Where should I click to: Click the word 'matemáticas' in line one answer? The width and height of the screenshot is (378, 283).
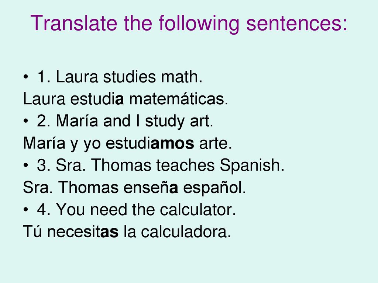point(176,99)
